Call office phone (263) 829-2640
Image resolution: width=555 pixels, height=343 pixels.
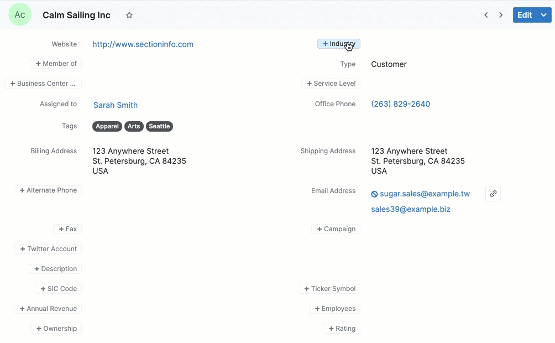tap(400, 104)
